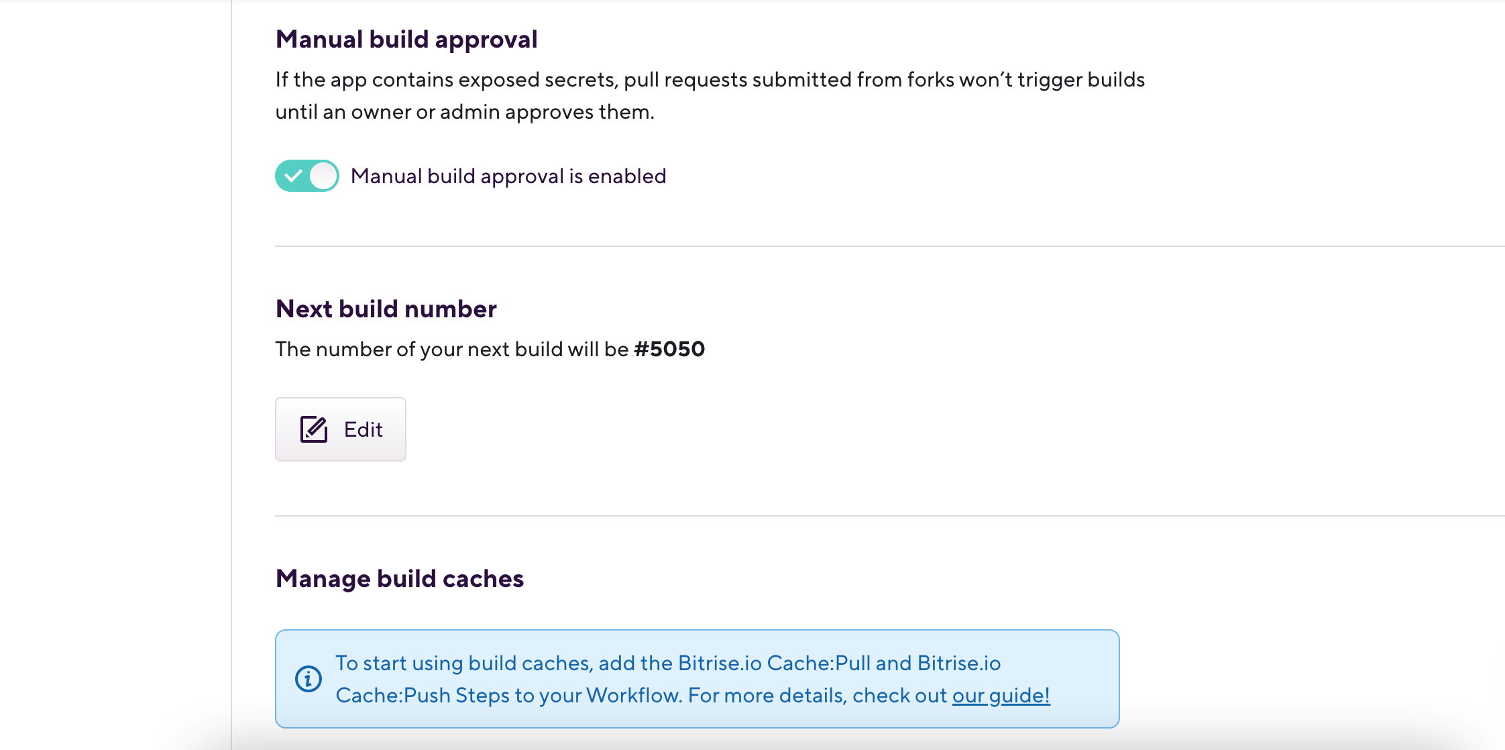
Task: Click the checkmark inside the approval toggle
Action: click(x=293, y=176)
